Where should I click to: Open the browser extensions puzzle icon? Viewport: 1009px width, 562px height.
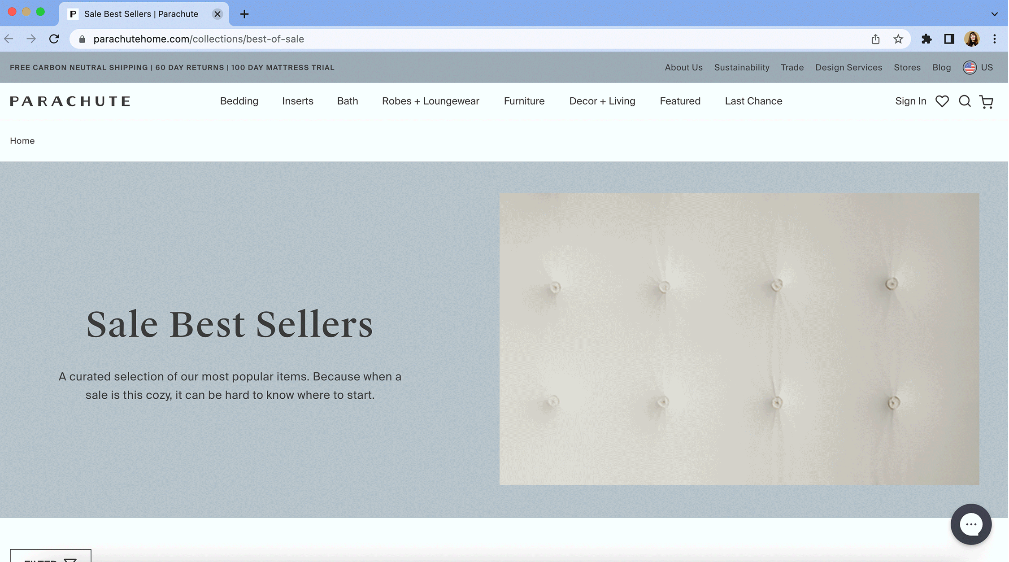click(926, 39)
